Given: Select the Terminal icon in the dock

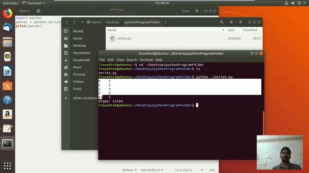Looking at the screenshot, I should pyautogui.click(x=7, y=143).
